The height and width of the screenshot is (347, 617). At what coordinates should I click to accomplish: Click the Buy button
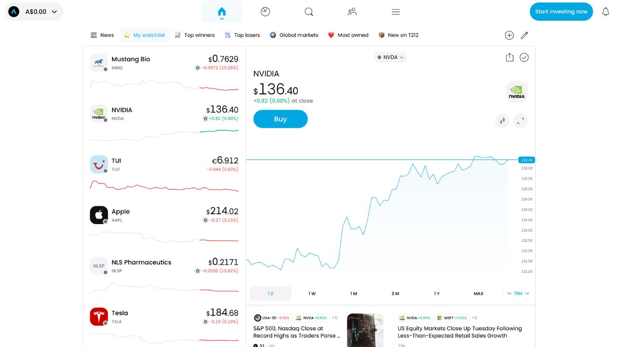(x=280, y=119)
